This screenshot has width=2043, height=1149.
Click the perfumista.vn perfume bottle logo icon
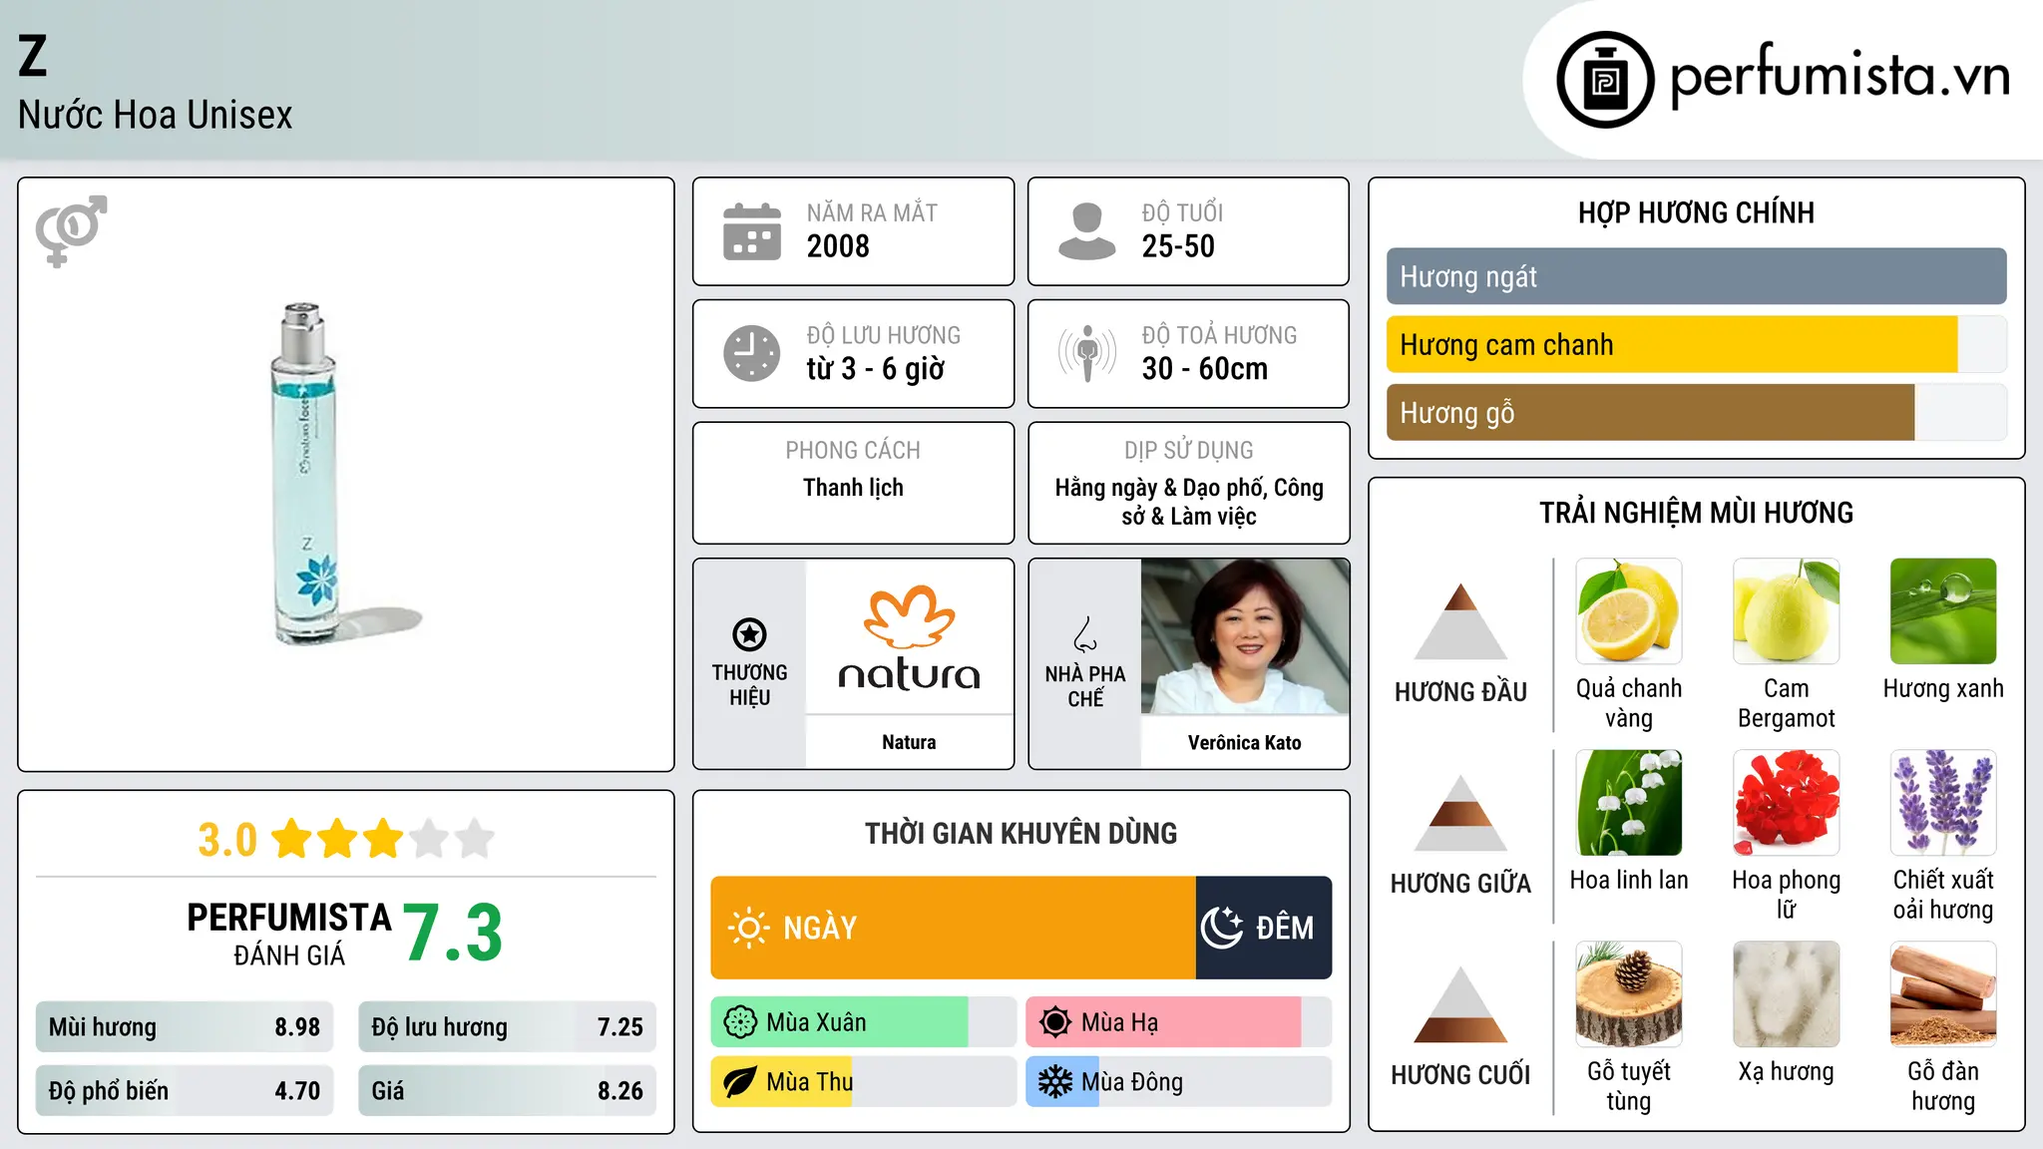[x=1605, y=80]
